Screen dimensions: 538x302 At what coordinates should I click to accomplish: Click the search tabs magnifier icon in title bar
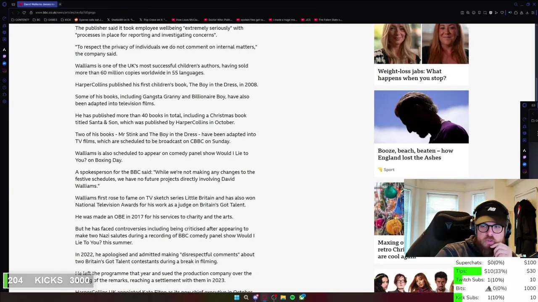tap(516, 4)
